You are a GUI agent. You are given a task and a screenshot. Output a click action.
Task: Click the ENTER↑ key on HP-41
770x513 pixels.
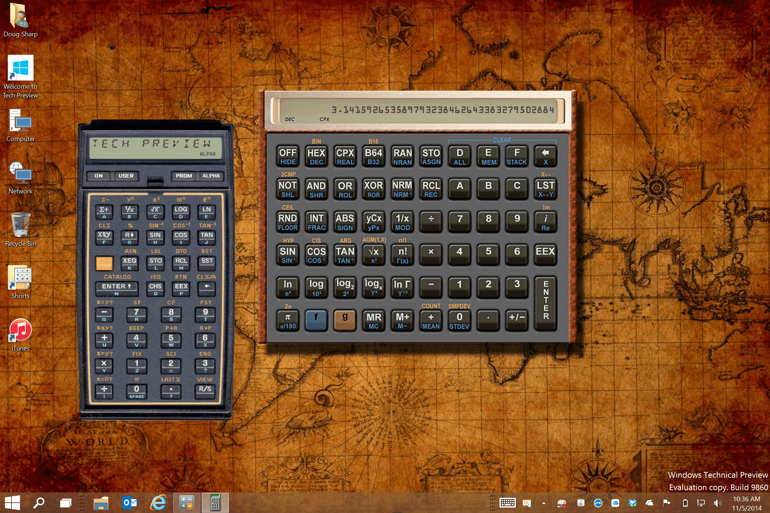[117, 289]
